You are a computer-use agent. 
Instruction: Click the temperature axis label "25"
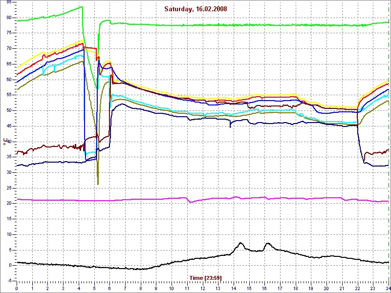[x=9, y=188]
